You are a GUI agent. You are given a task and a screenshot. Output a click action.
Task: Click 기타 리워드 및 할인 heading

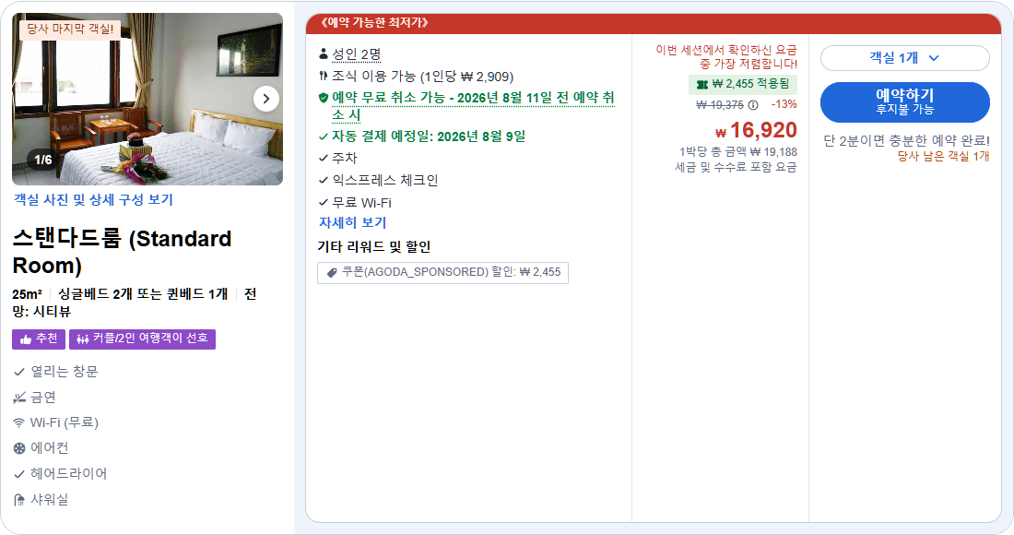tap(373, 247)
